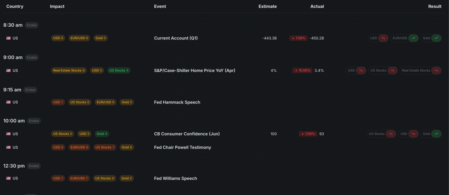
Task: Click the Real Estate Stocks 6 impact tag
Action: (x=69, y=70)
